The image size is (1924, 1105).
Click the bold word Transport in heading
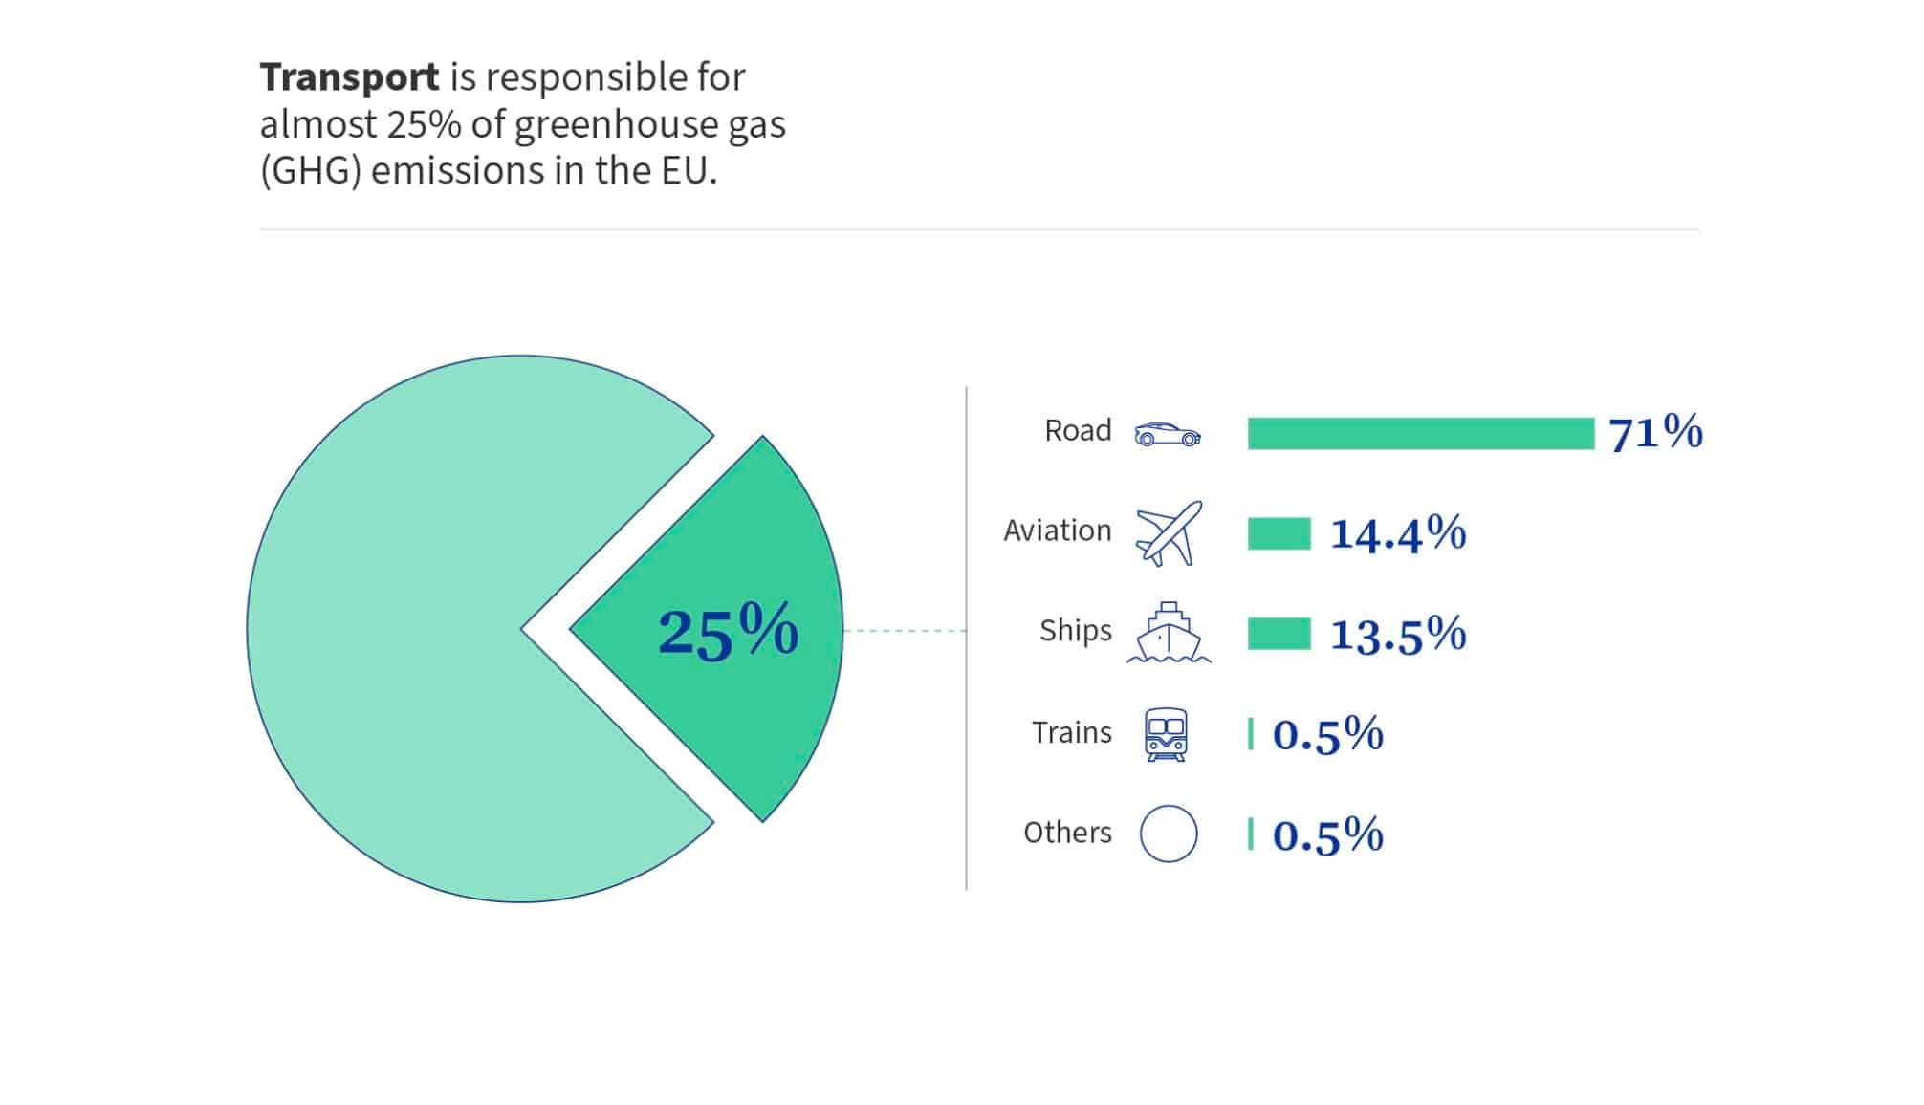pyautogui.click(x=349, y=77)
